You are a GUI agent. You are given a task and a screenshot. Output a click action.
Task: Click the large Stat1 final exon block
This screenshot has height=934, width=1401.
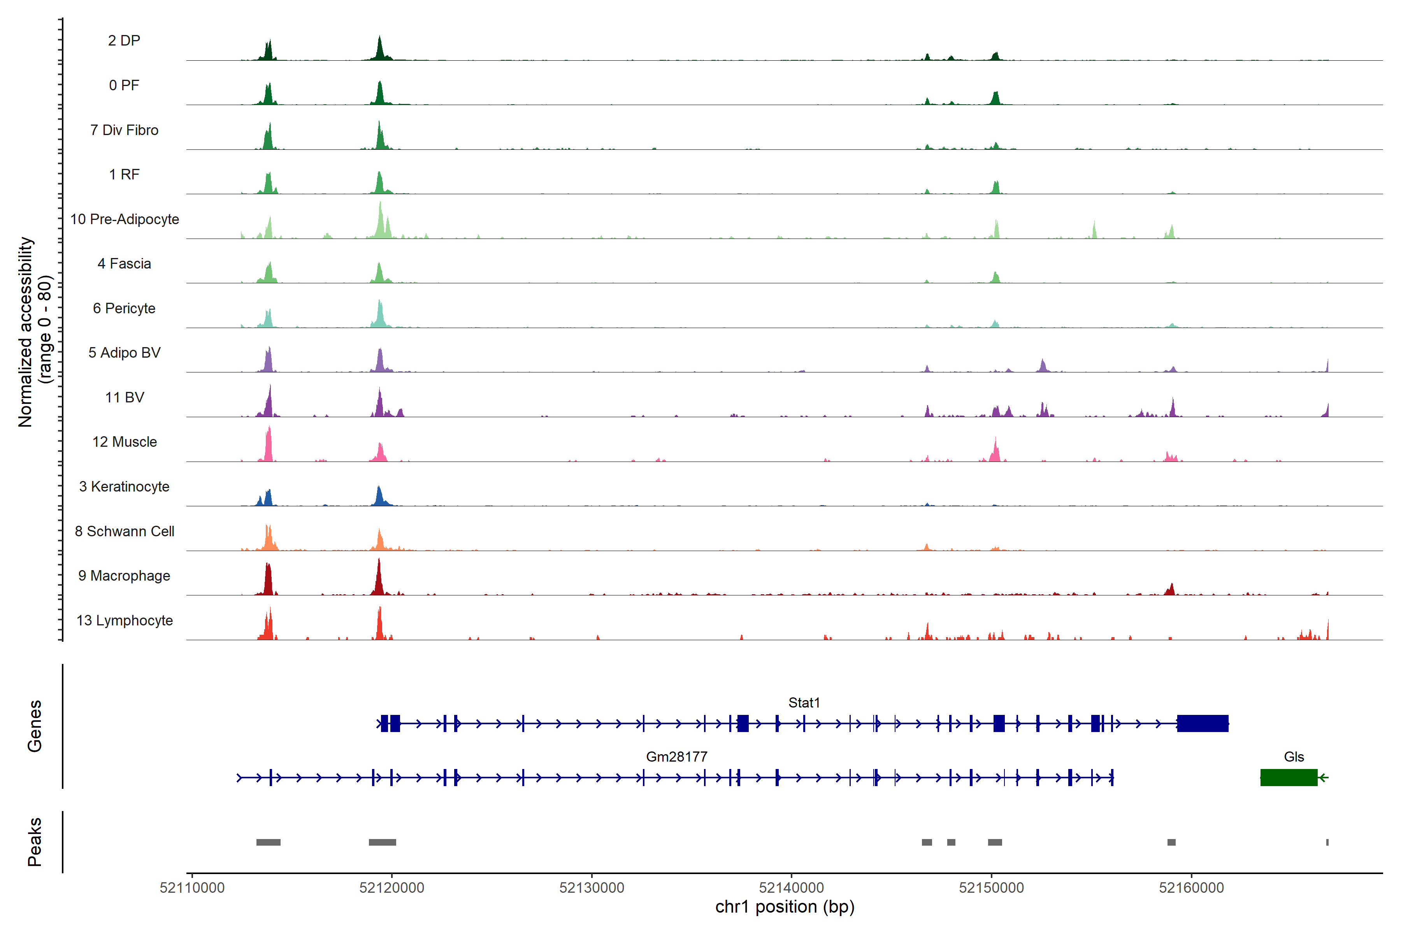pyautogui.click(x=1202, y=723)
